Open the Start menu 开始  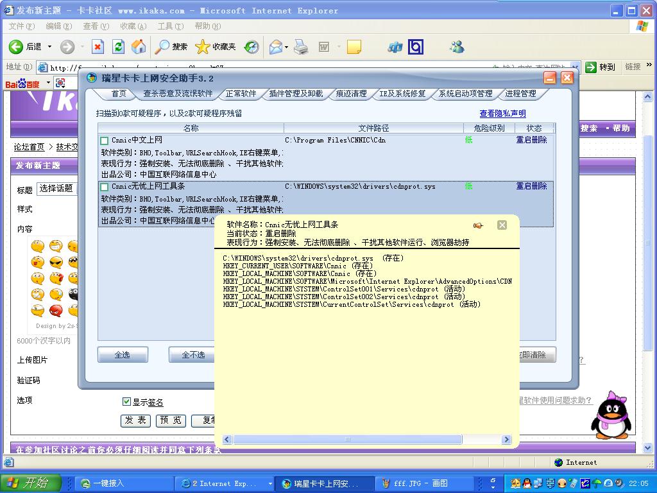click(x=30, y=483)
